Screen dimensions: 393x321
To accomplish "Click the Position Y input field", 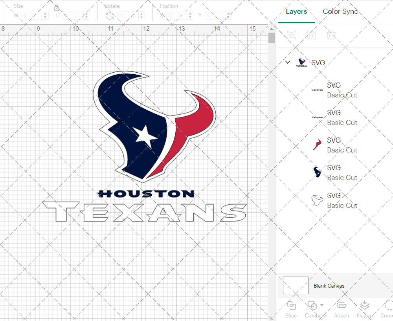I will click(x=215, y=16).
